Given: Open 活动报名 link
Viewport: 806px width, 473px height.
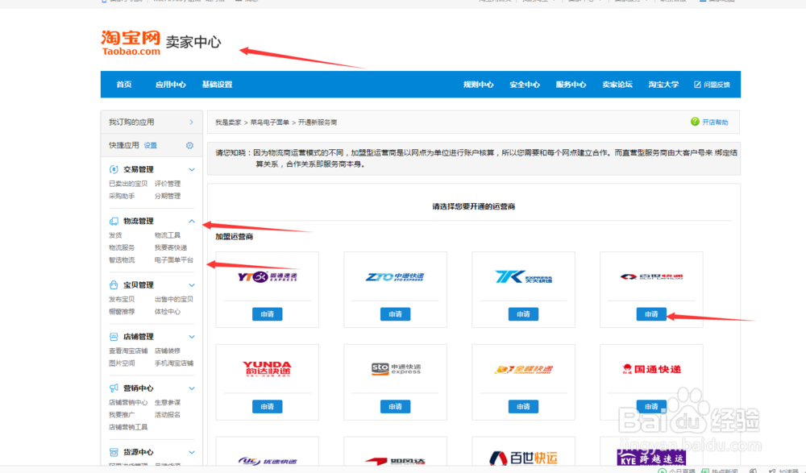Looking at the screenshot, I should coord(168,415).
